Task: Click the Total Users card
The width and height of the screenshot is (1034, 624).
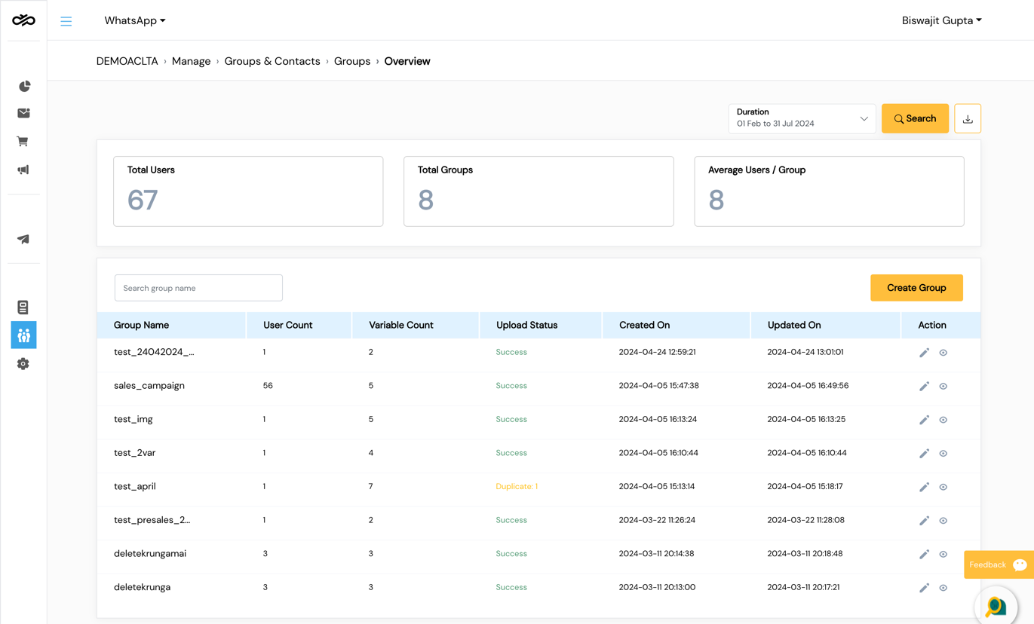Action: (248, 191)
